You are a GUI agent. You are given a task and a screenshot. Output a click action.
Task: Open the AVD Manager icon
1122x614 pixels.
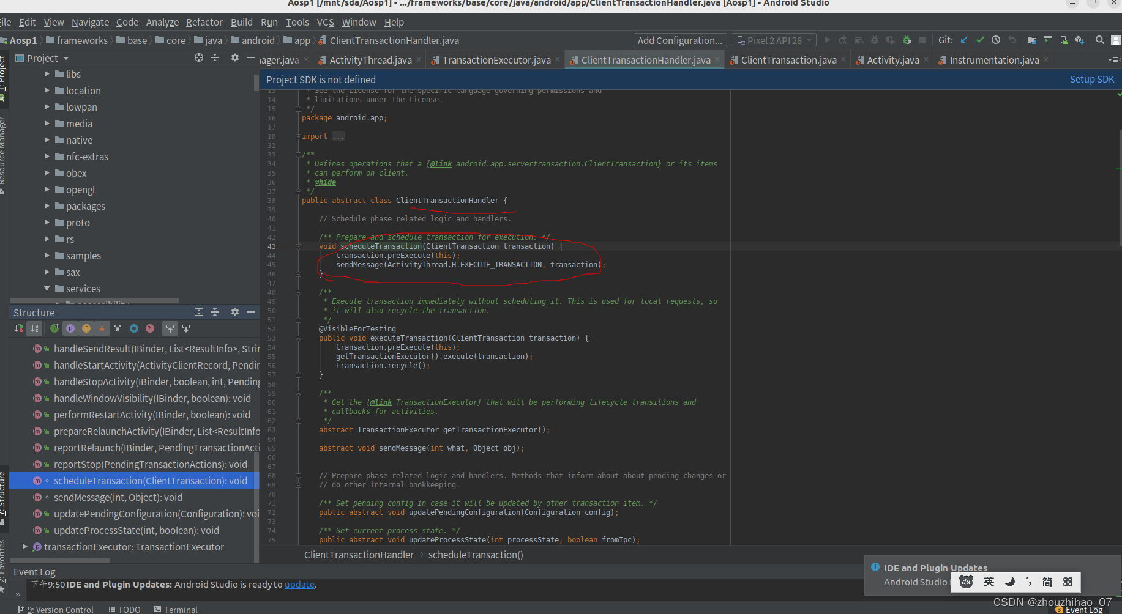pyautogui.click(x=1064, y=40)
